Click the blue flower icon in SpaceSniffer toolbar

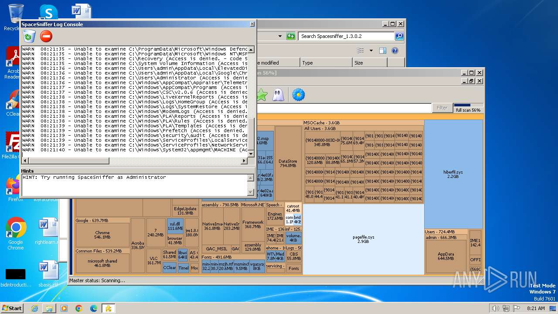pos(298,95)
